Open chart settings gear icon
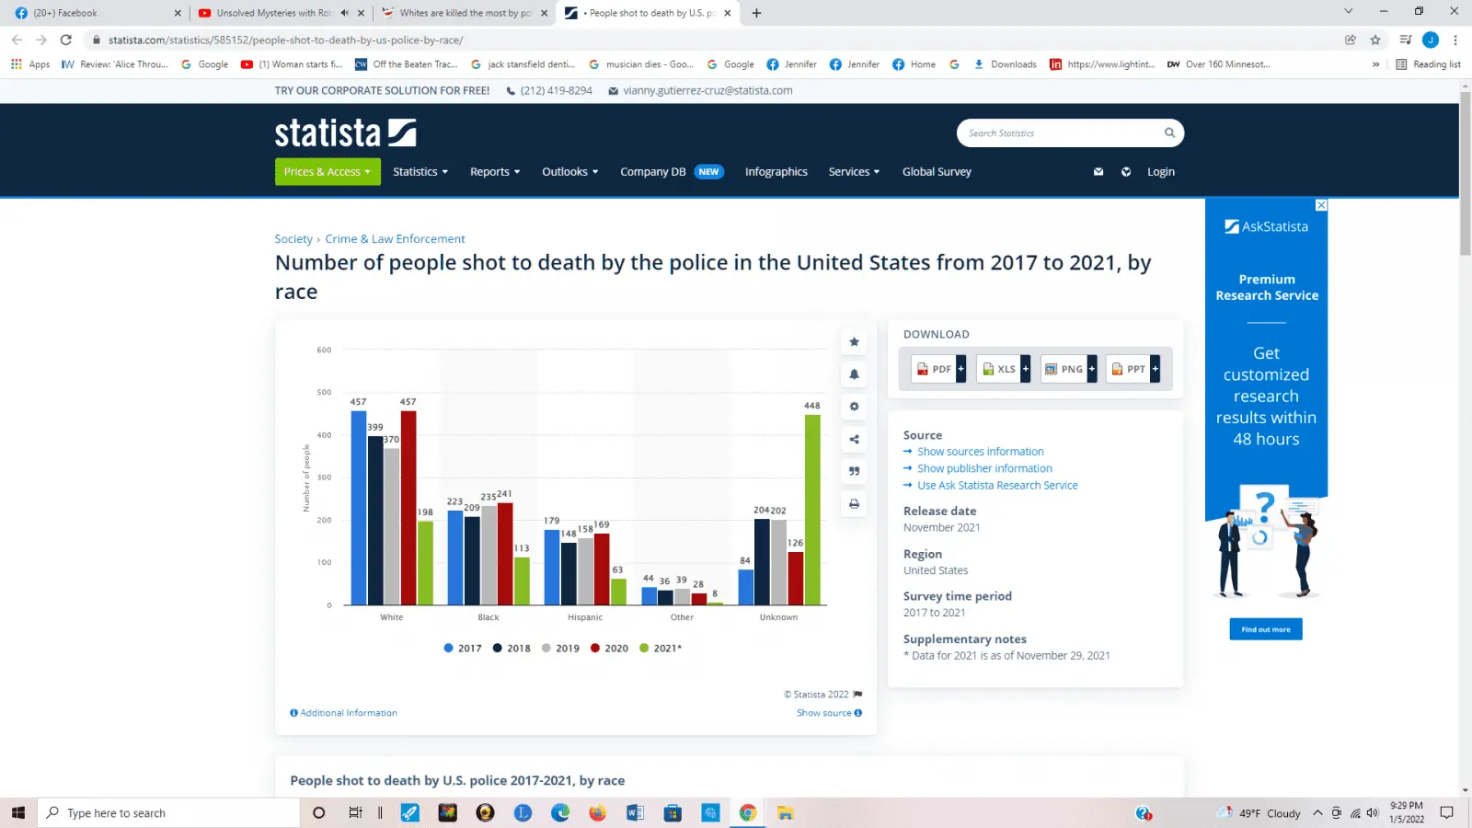 pos(854,407)
